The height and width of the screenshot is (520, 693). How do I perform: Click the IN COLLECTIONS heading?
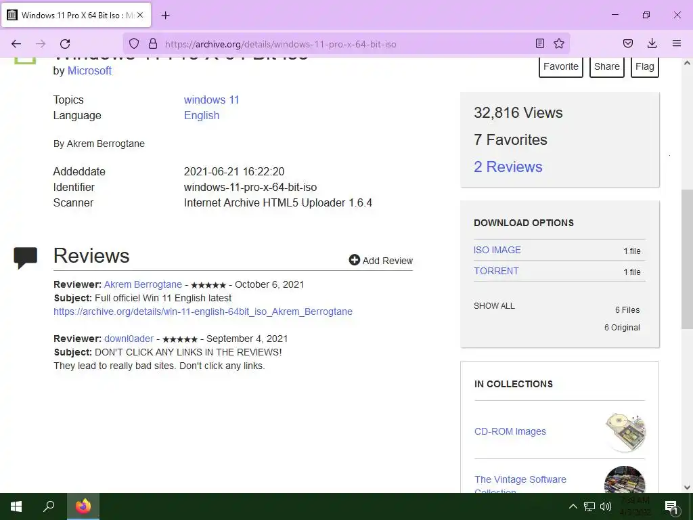(x=514, y=384)
